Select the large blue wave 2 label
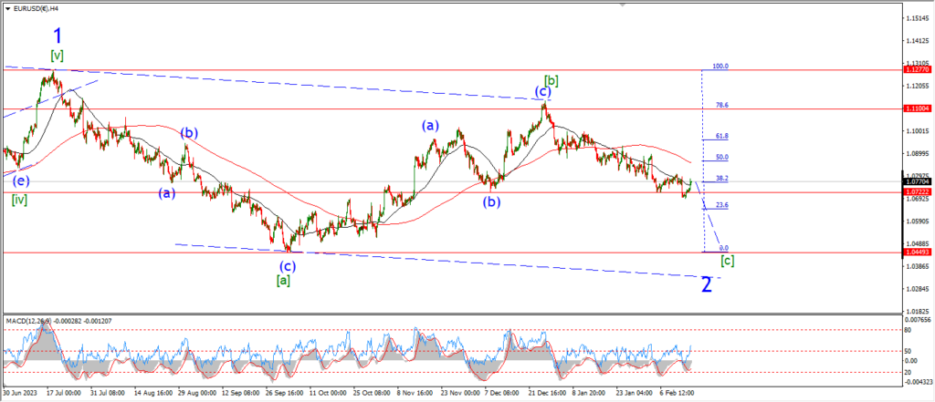 [706, 284]
